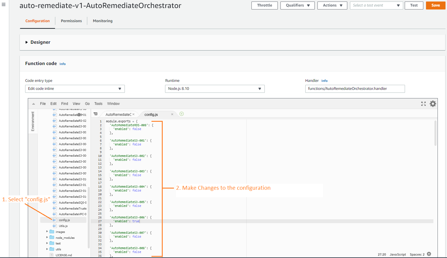Click the Throttle button

tap(264, 5)
